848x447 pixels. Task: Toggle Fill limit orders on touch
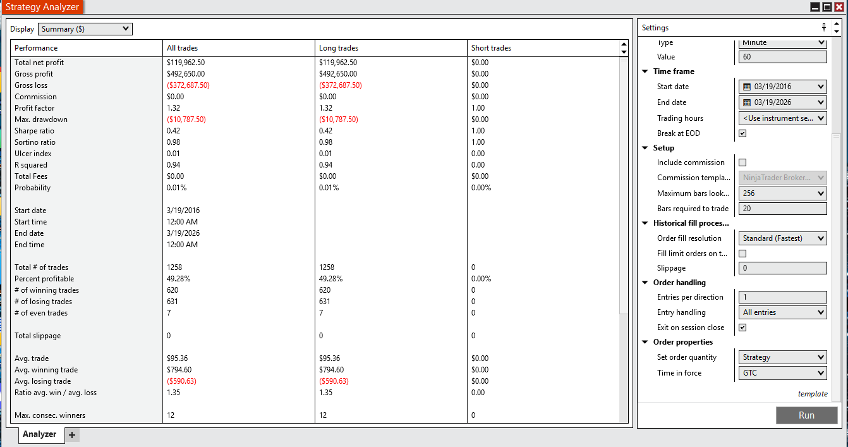click(742, 253)
